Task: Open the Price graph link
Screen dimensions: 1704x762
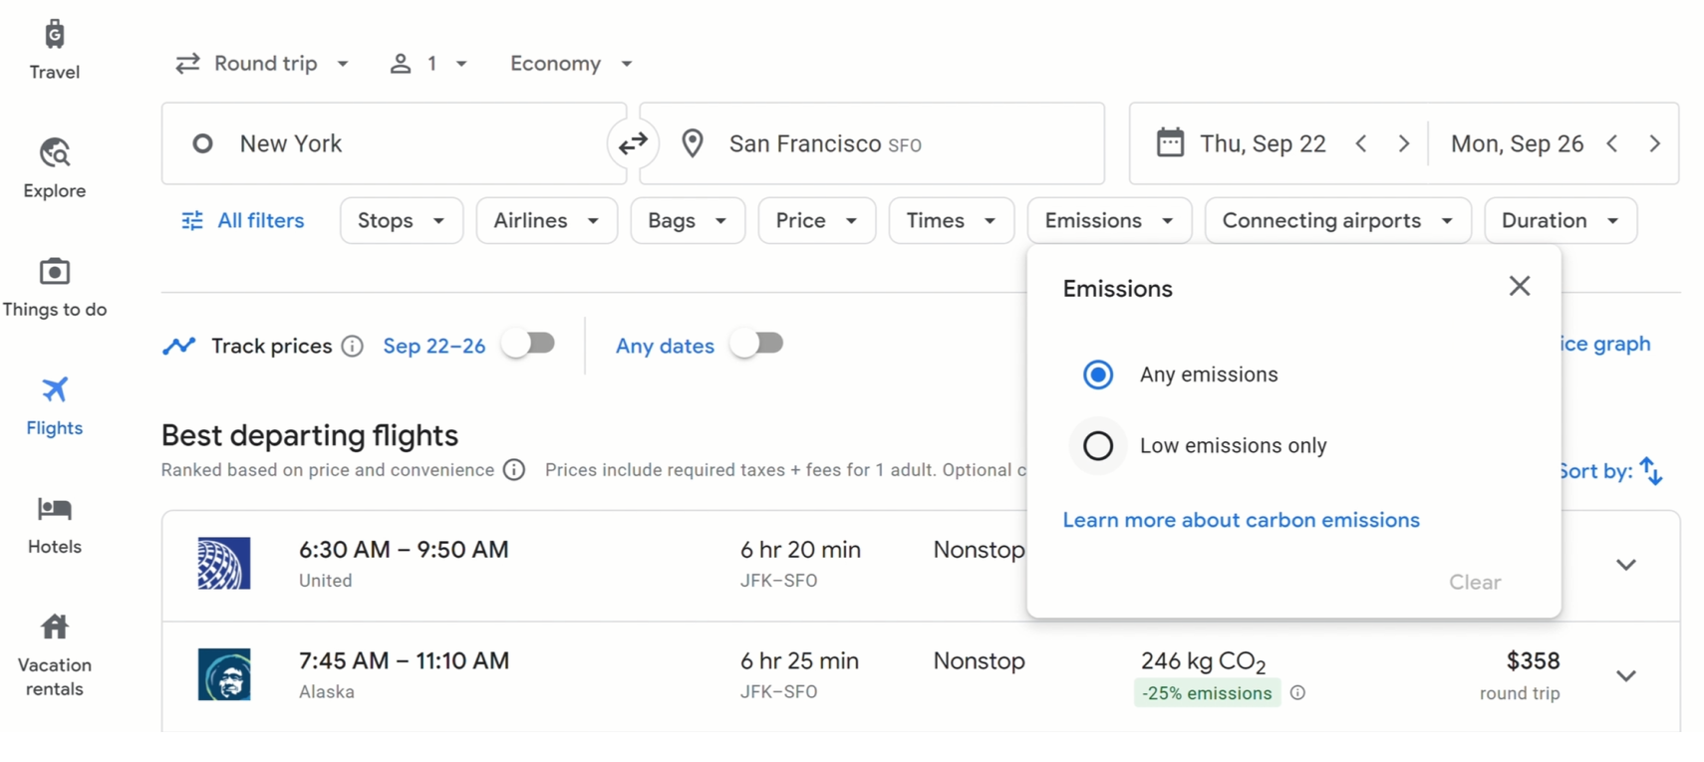Action: coord(1605,344)
